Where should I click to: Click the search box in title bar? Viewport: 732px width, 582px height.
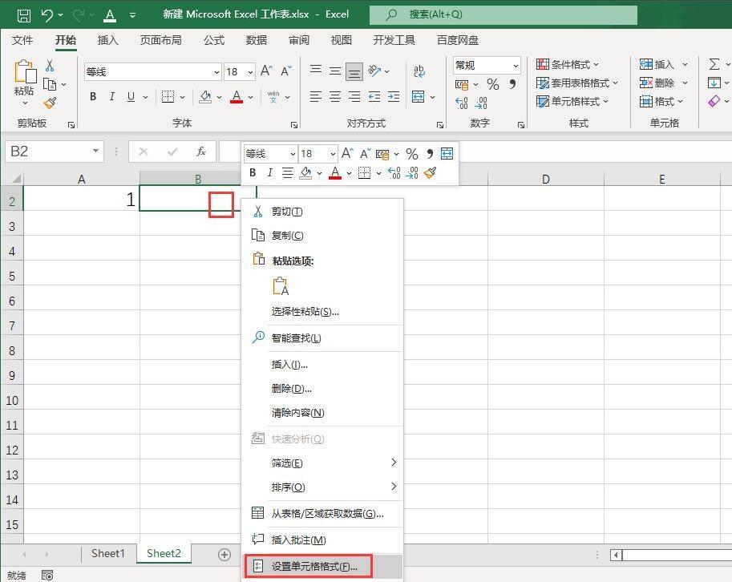[504, 14]
